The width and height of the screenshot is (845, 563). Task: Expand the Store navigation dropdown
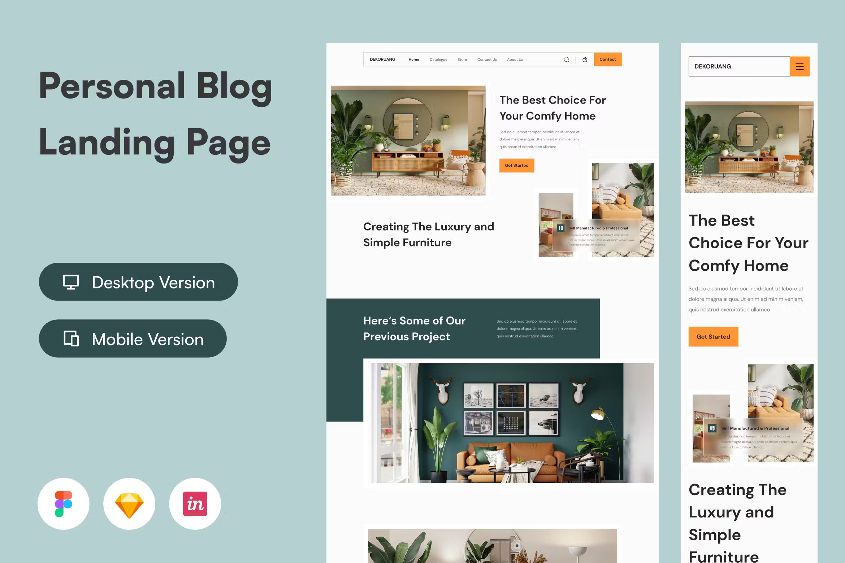tap(462, 59)
